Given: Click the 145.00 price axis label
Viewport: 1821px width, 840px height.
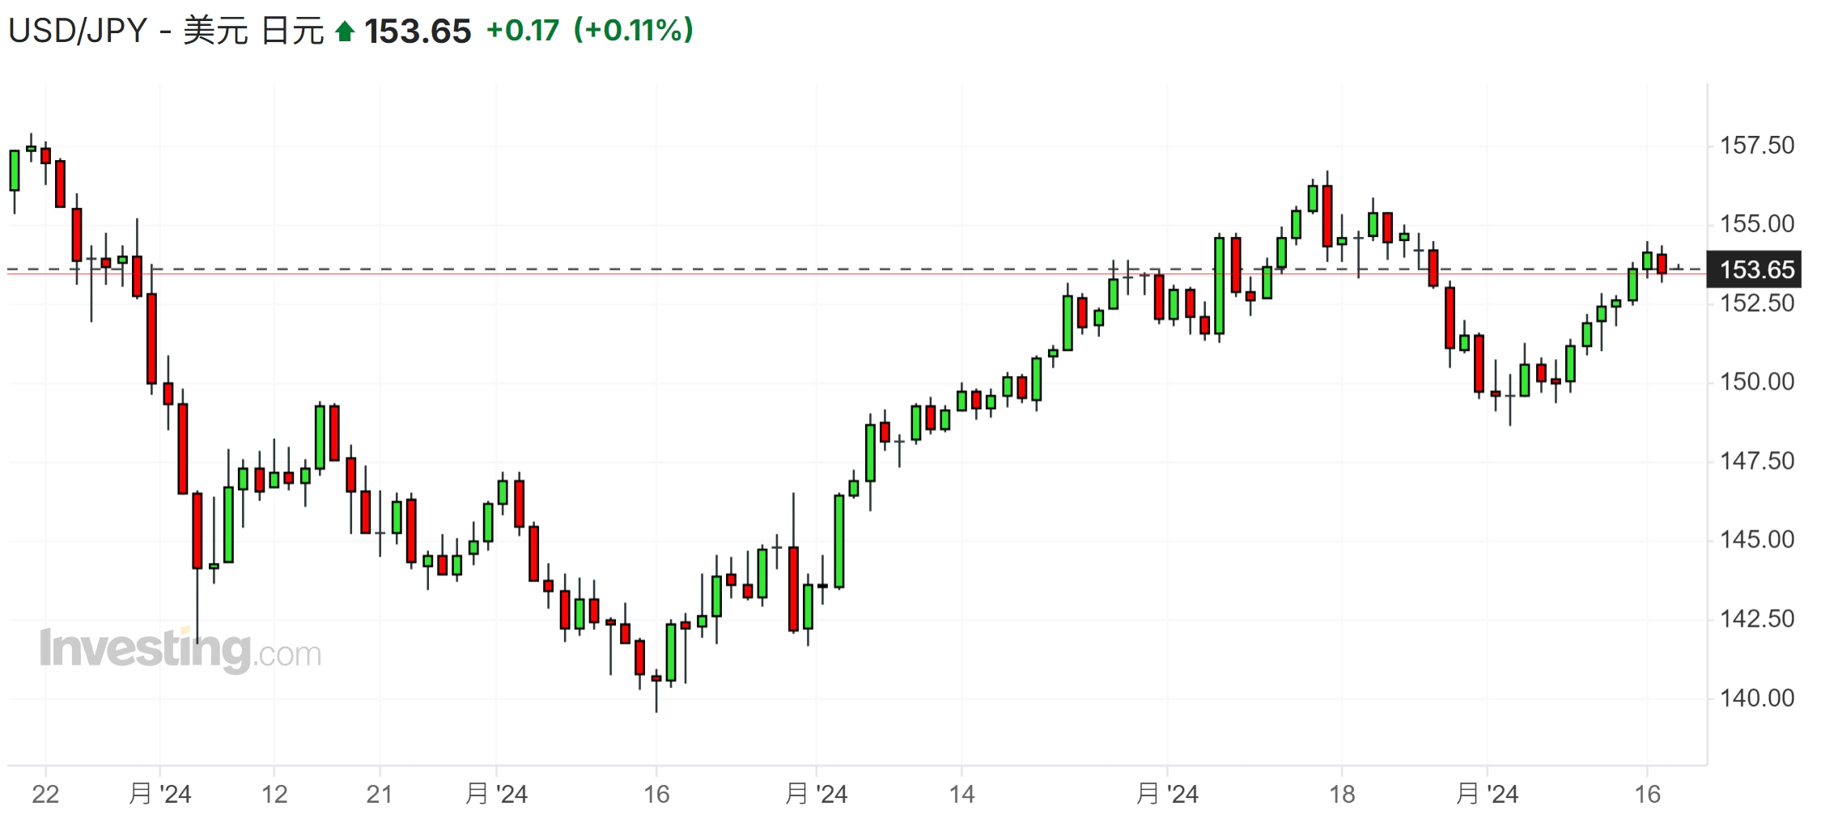Looking at the screenshot, I should pyautogui.click(x=1756, y=539).
